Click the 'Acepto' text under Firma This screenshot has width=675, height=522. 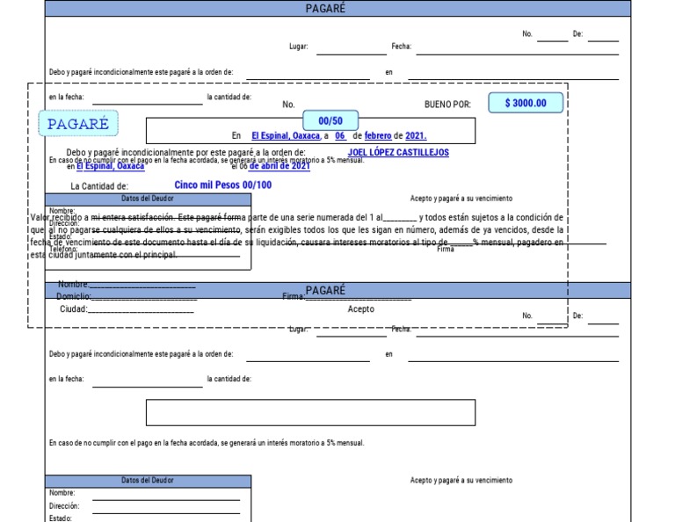tap(360, 309)
